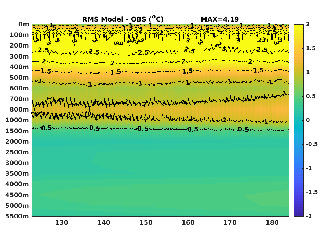Click the '700m' depth axis label
The height and width of the screenshot is (240, 321).
coord(19,99)
